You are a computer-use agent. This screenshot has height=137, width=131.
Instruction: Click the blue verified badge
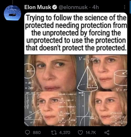click(x=55, y=7)
